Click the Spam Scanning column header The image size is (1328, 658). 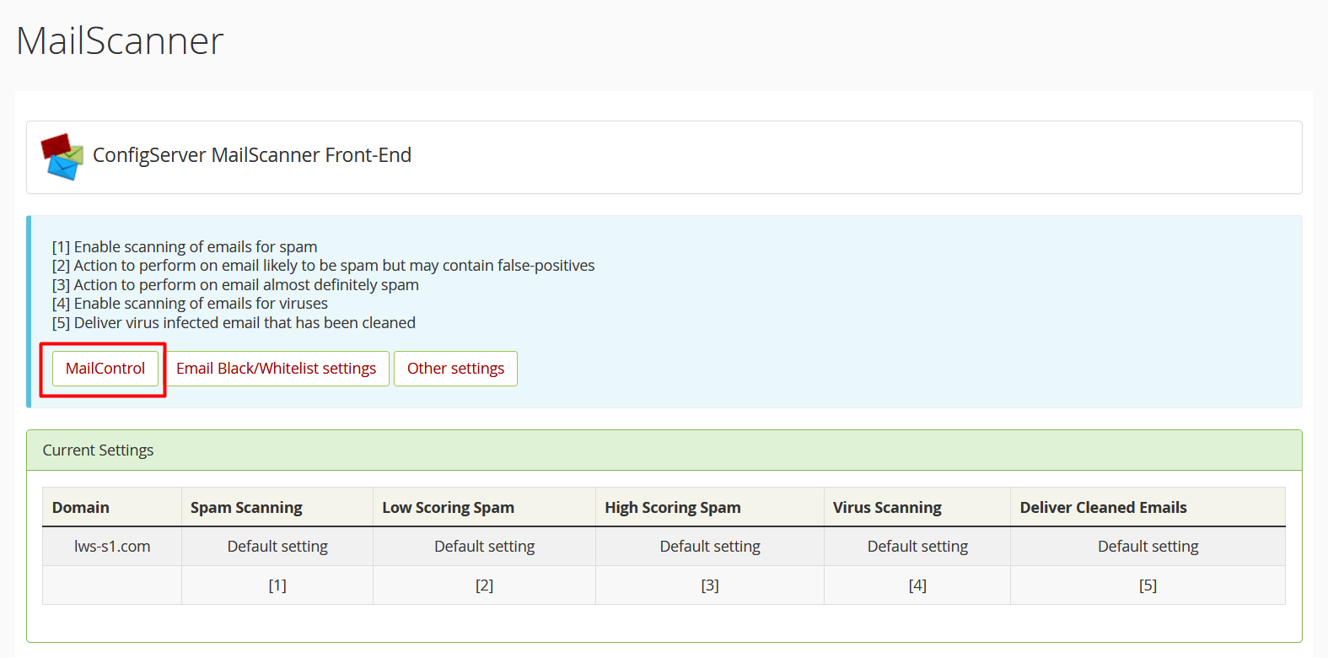[x=246, y=507]
